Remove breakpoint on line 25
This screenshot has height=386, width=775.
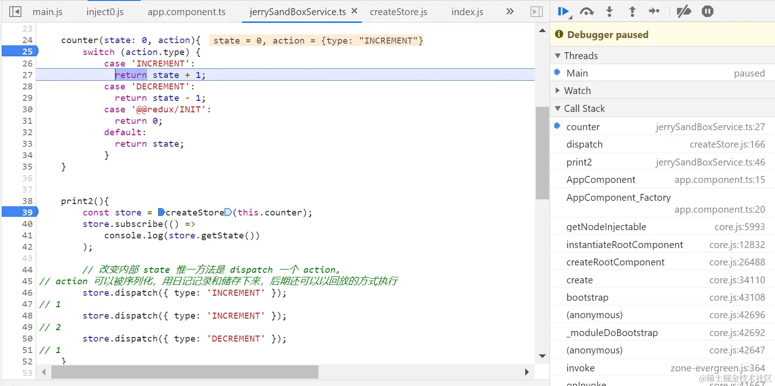click(20, 52)
